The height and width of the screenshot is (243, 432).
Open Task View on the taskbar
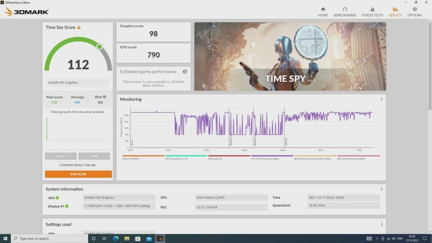(x=104, y=238)
